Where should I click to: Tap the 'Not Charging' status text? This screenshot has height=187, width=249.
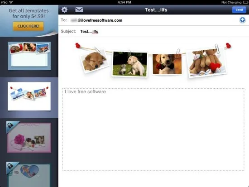pyautogui.click(x=231, y=2)
